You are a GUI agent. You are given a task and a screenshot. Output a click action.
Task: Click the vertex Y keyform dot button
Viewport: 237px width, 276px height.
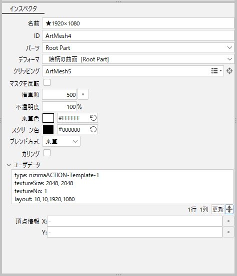(228, 232)
